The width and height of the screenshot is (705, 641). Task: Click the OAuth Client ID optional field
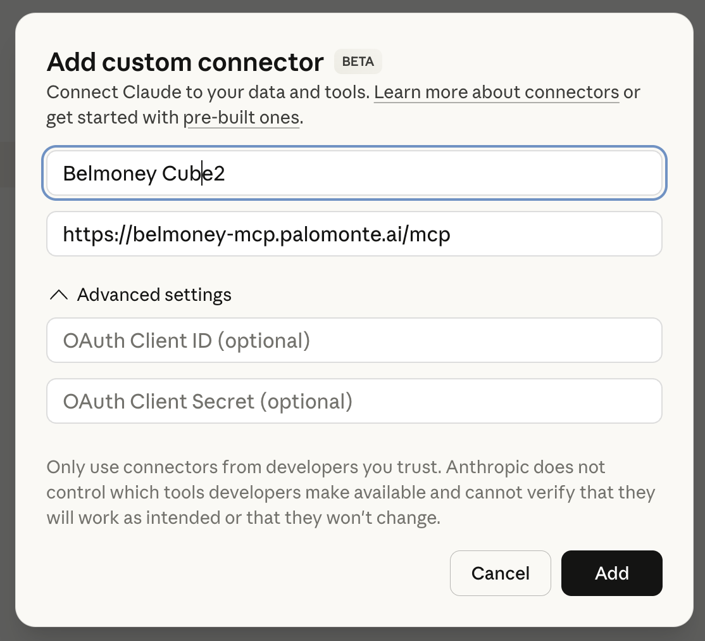click(353, 340)
